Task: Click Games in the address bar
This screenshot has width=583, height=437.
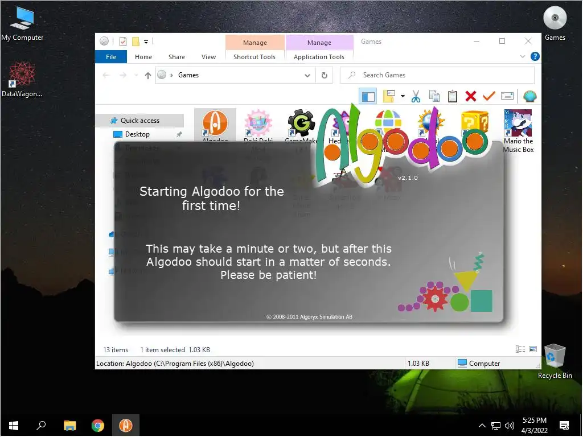Action: 188,75
